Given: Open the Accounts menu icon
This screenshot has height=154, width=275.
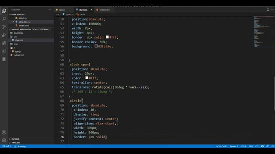Looking at the screenshot, I should [x=4, y=132].
